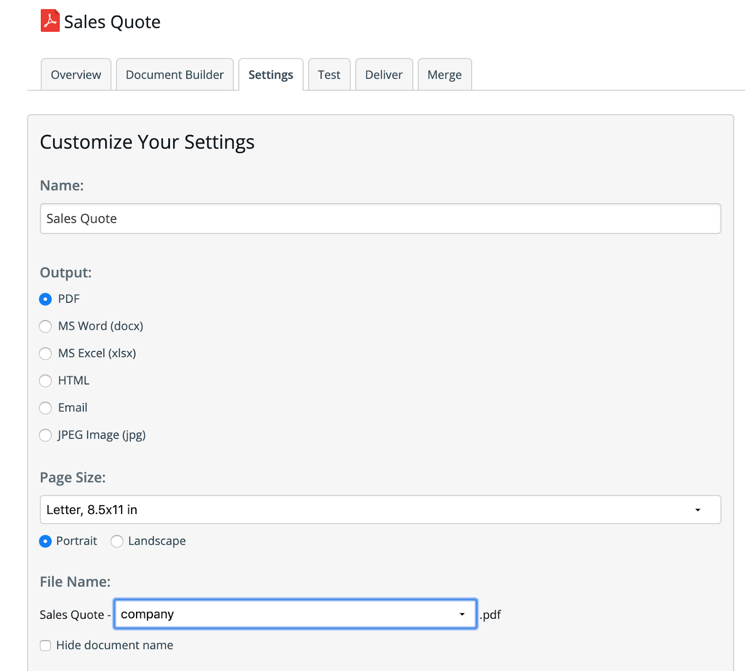Open the Deliver tab
This screenshot has height=671, width=745.
point(384,75)
